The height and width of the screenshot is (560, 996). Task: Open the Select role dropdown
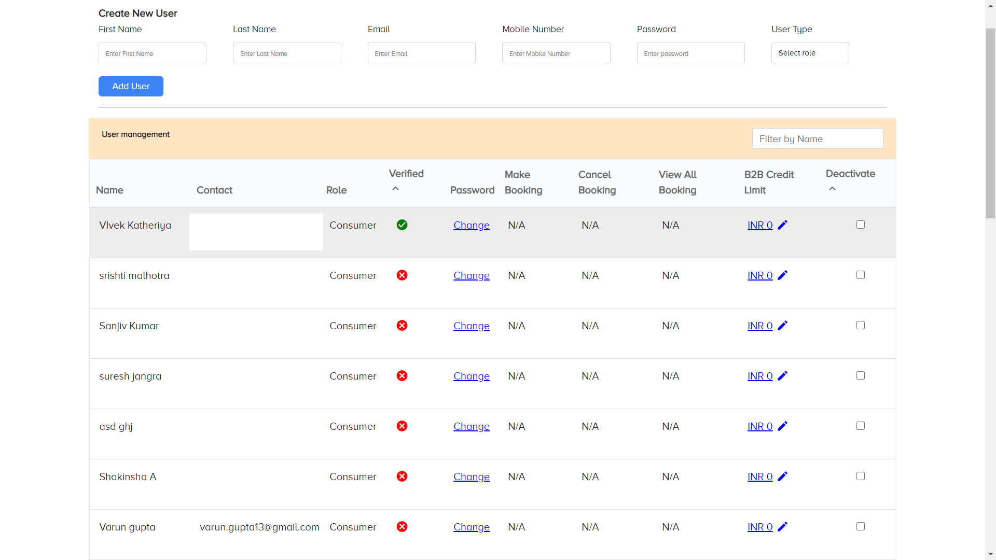[x=810, y=53]
